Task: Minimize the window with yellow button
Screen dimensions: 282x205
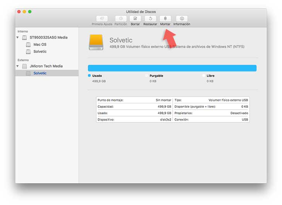Action: tap(24, 12)
